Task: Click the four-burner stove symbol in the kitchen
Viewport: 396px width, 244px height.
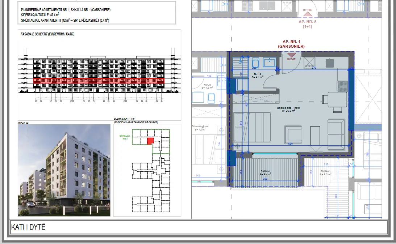Action: click(342, 86)
